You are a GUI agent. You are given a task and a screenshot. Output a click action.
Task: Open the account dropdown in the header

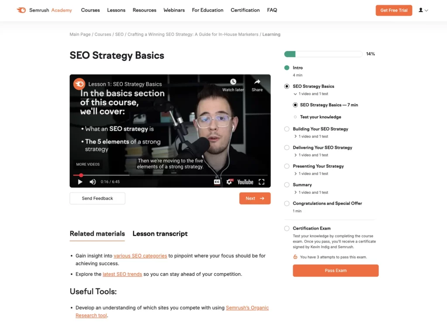(423, 10)
